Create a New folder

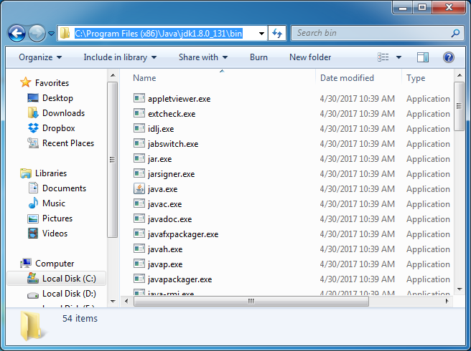pos(310,57)
